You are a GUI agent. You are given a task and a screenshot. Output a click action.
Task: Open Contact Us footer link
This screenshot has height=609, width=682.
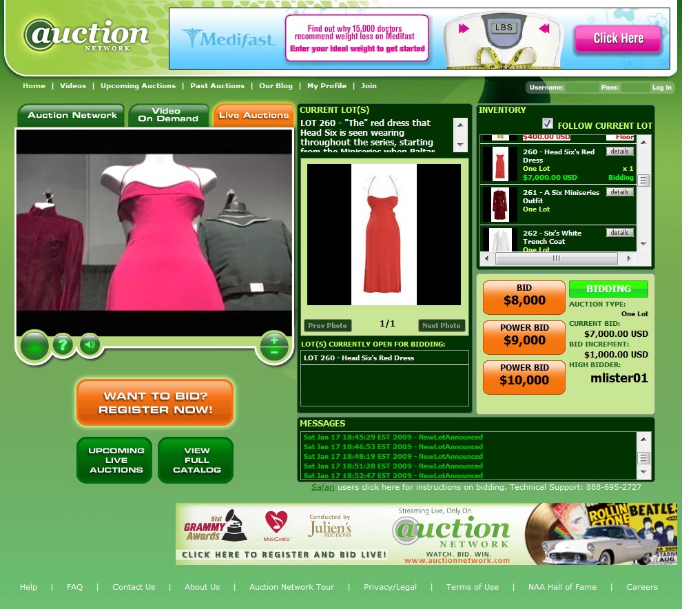tap(134, 587)
